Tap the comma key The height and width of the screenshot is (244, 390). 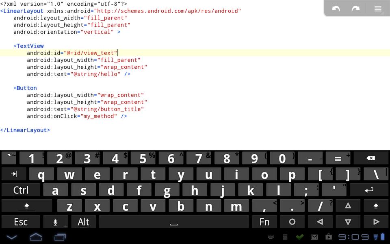264,206
